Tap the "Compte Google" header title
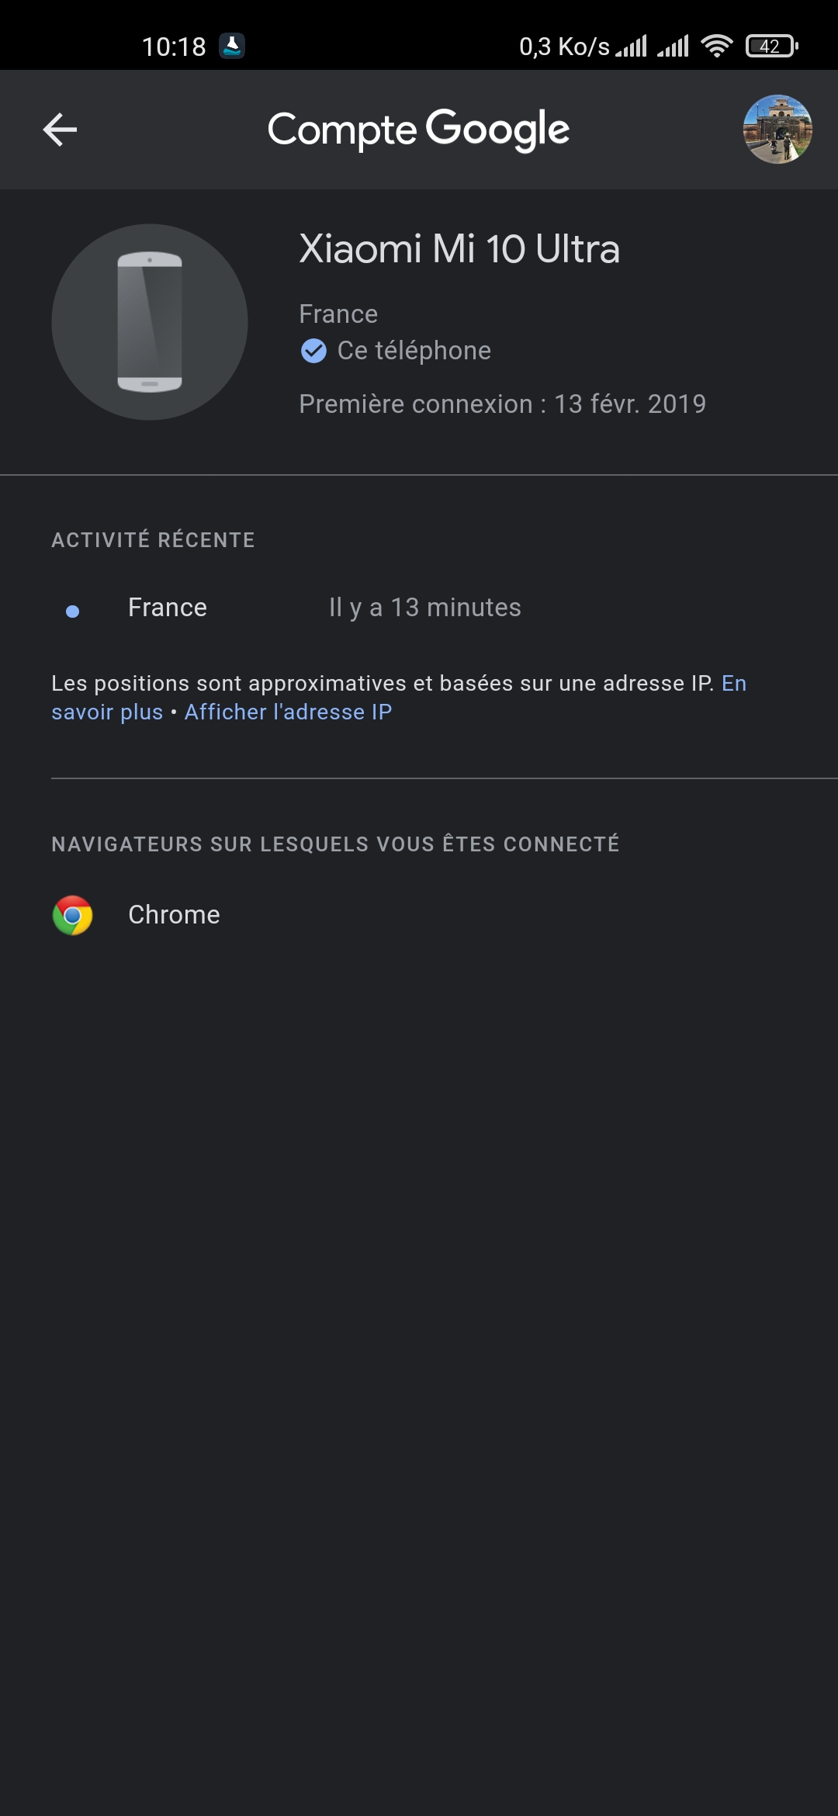The height and width of the screenshot is (1816, 838). 418,130
